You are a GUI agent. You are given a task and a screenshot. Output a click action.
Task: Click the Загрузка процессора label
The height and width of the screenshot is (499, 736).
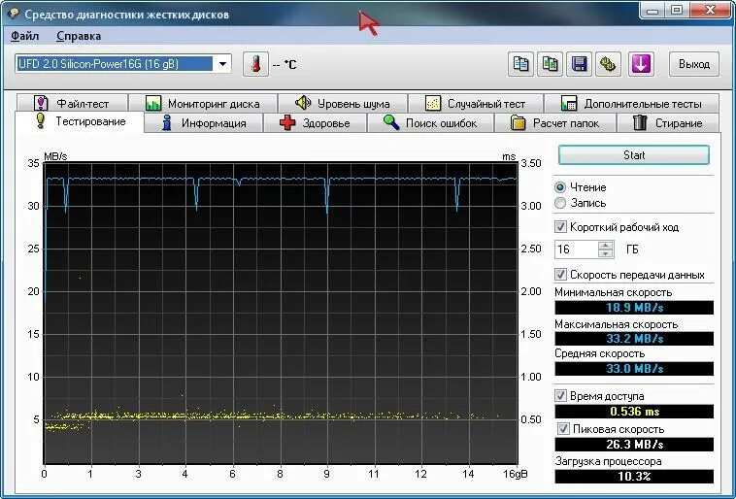608,461
